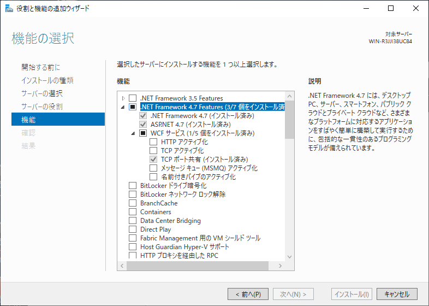The image size is (429, 306).
Task: Check the HTTP アクティブ化 checkbox
Action: click(153, 142)
